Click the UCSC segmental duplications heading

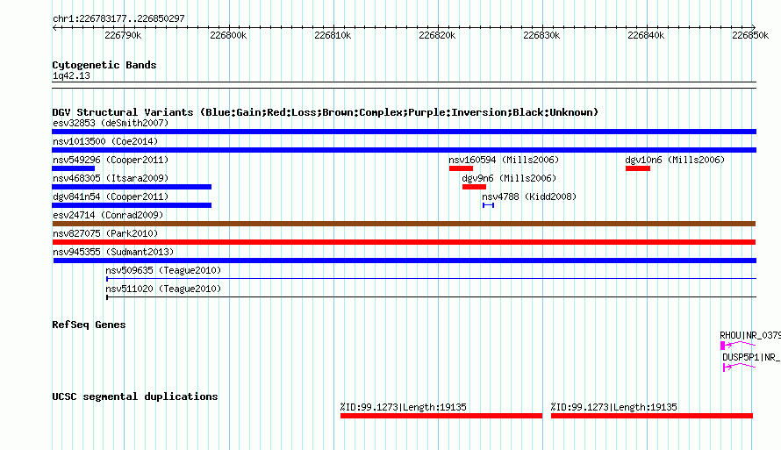(x=135, y=396)
